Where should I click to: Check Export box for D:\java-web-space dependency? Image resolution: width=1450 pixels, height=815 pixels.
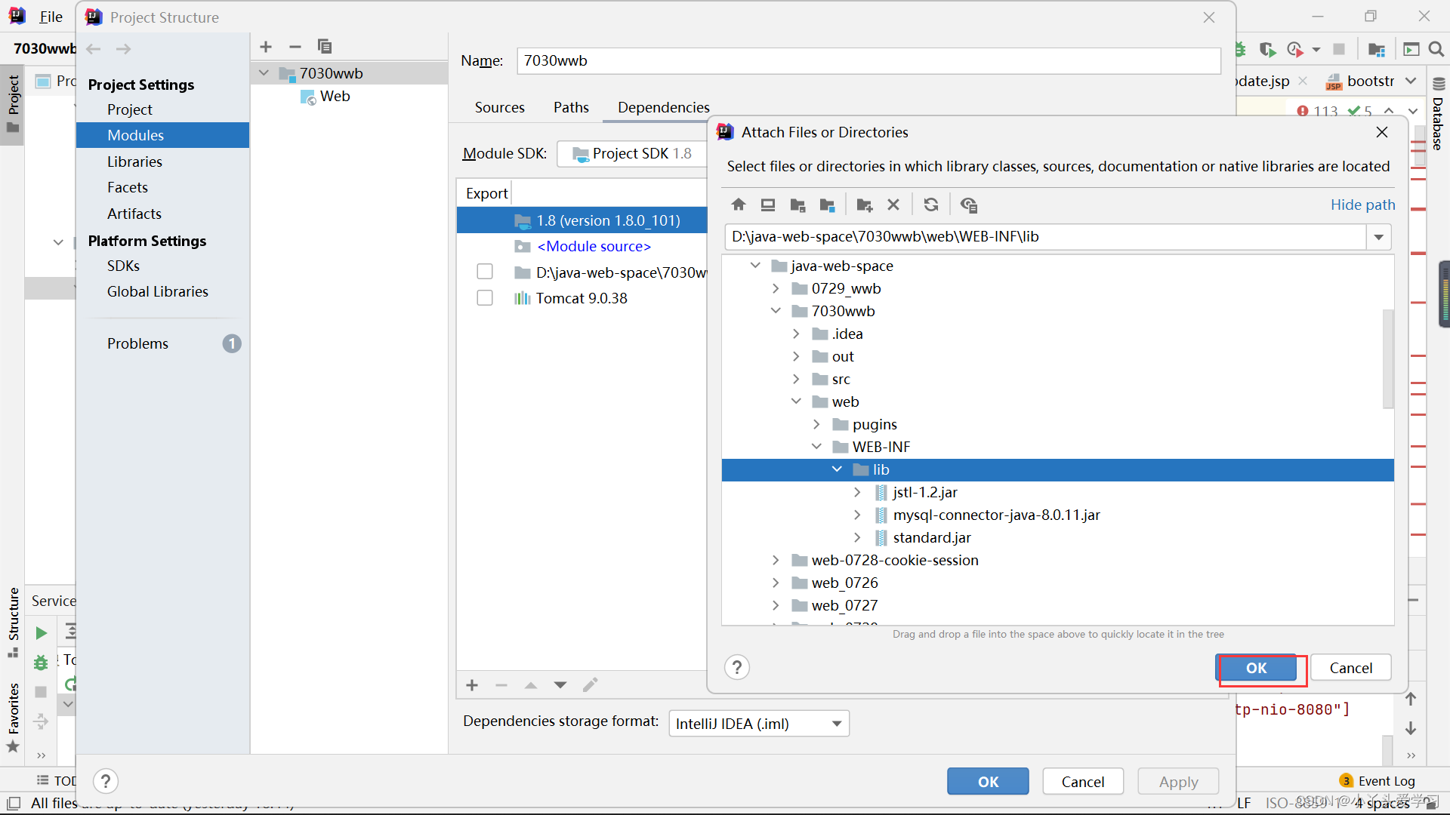click(x=485, y=272)
